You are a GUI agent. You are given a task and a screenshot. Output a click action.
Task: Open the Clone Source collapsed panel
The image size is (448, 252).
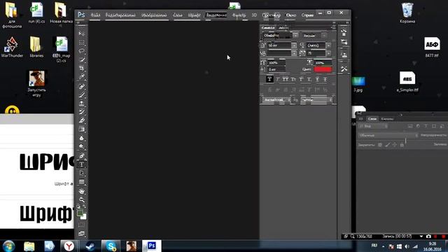click(344, 55)
